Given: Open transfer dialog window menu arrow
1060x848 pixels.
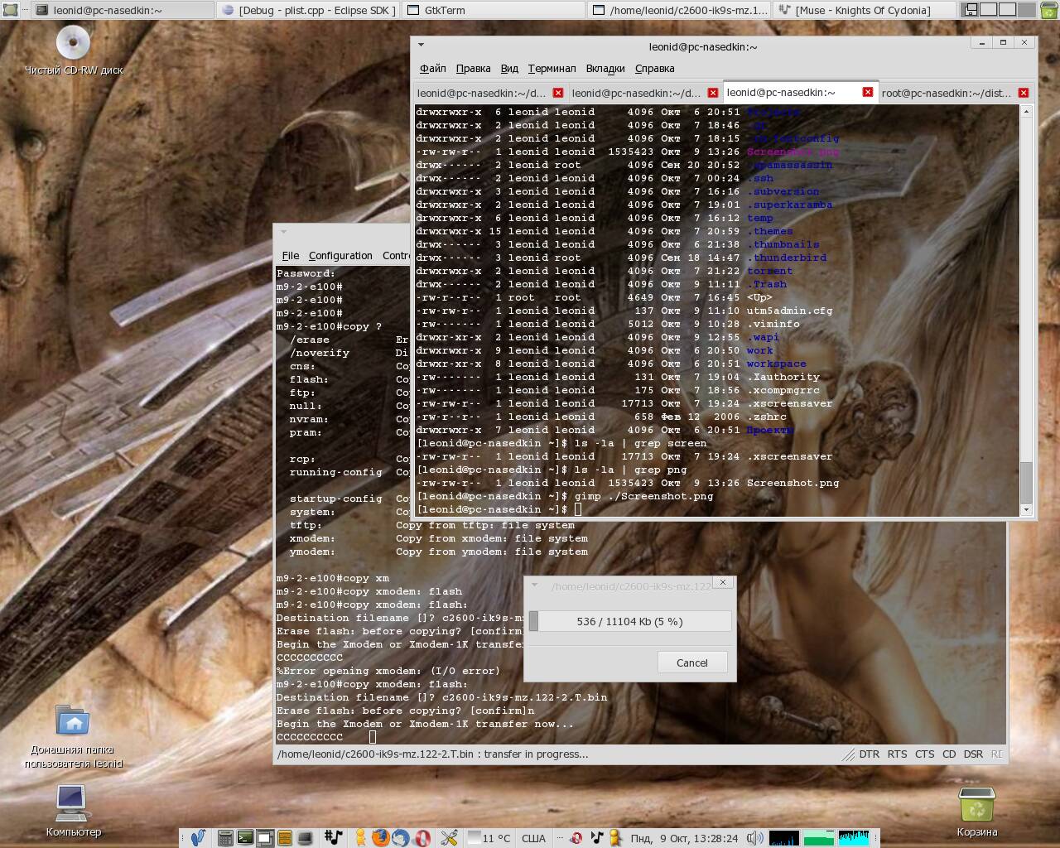Looking at the screenshot, I should tap(534, 585).
